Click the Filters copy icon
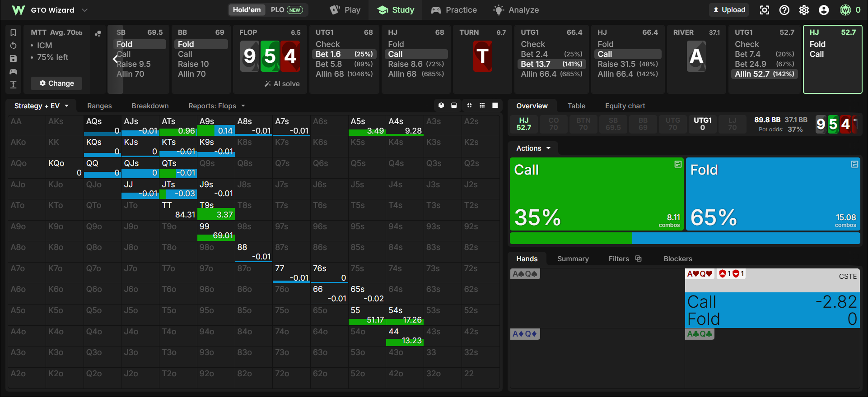The height and width of the screenshot is (397, 868). point(638,259)
